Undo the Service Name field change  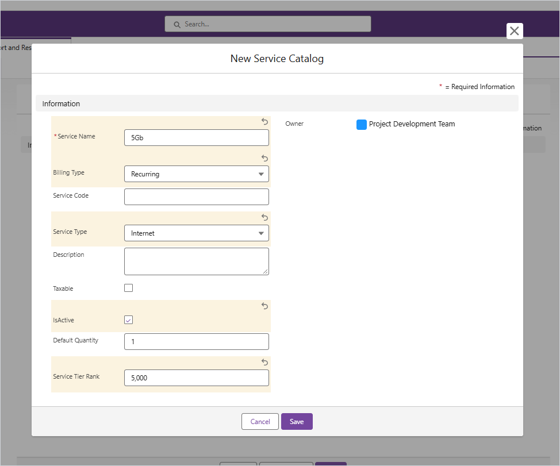(x=264, y=121)
